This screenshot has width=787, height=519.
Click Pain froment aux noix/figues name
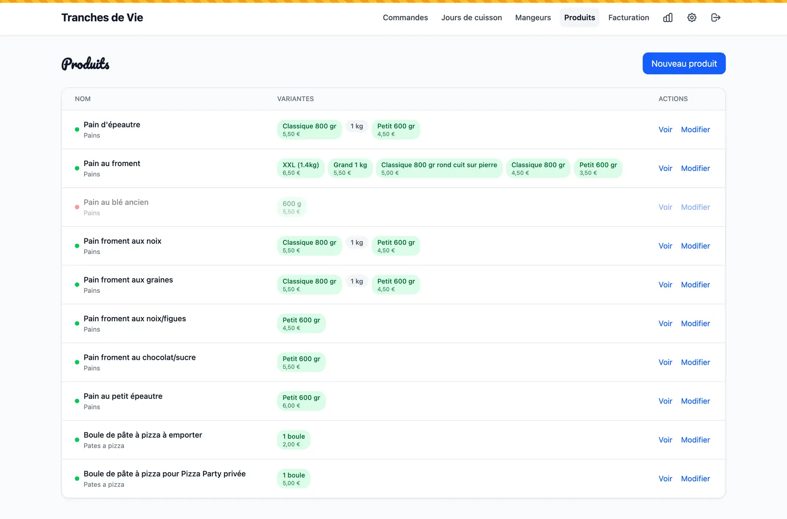point(135,319)
